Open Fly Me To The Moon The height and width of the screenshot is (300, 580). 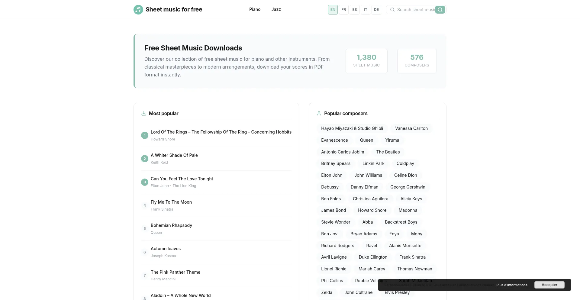(x=171, y=202)
